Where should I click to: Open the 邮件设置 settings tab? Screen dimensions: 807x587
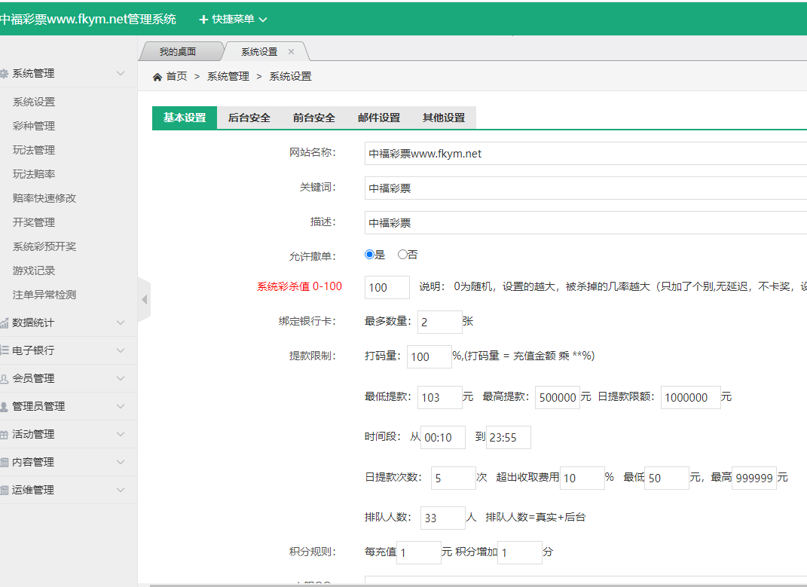[x=380, y=118]
